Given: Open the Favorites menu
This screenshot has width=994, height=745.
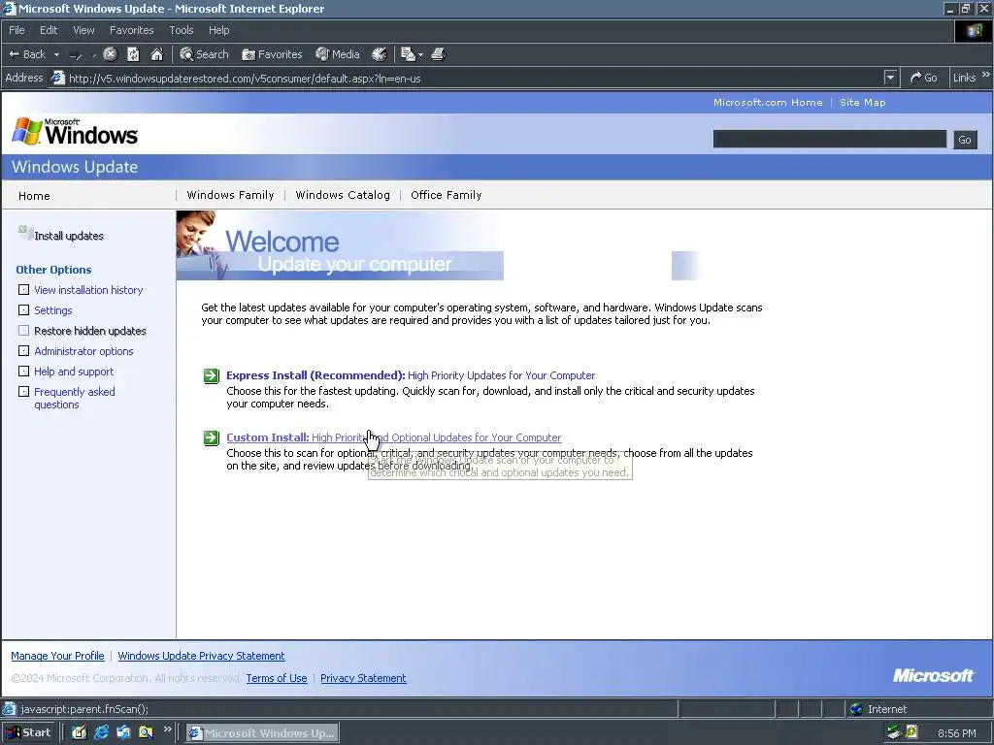Looking at the screenshot, I should click(131, 30).
